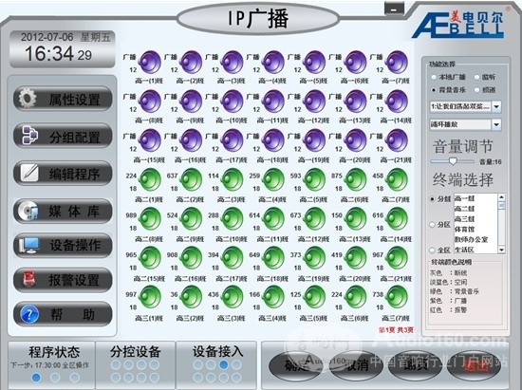The width and height of the screenshot is (522, 390).
Task: Select the purple speaker terminal 高一(1)班
Action: coord(150,62)
